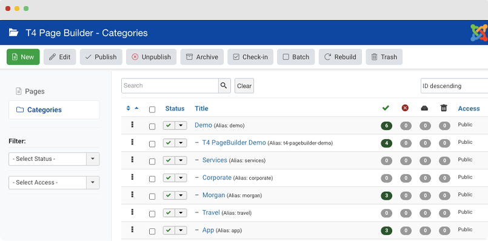Select Categories in the sidebar
The image size is (488, 241).
[54, 110]
